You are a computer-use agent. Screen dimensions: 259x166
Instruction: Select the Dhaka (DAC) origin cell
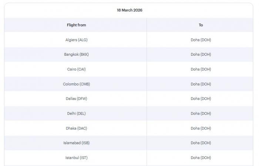pos(76,128)
